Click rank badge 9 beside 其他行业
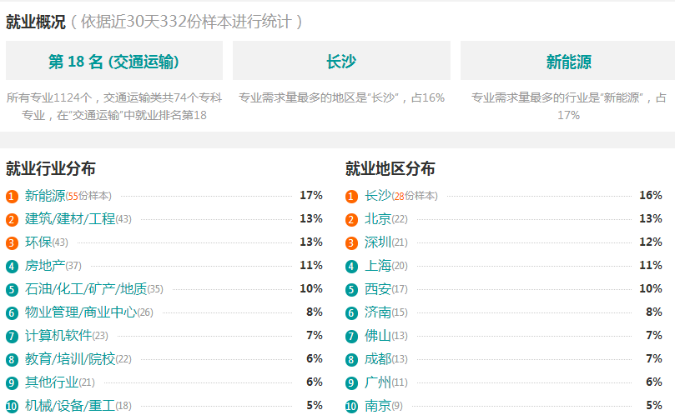This screenshot has height=420, width=675. click(12, 382)
